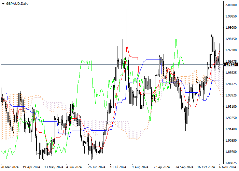This screenshot has height=171, width=239.
Task: Click the 9 Aug 2024 date label
Action: [x=140, y=167]
